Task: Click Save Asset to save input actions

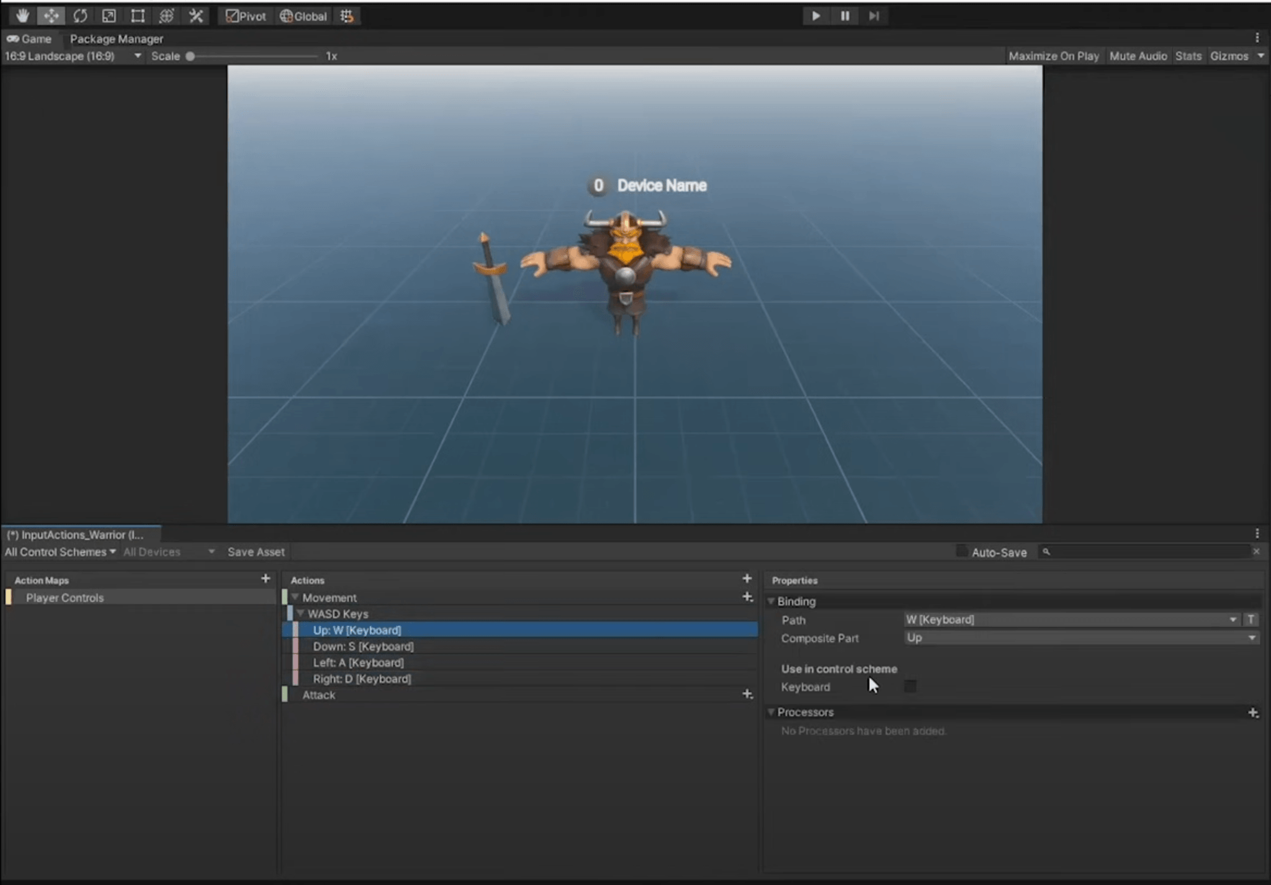Action: pos(255,551)
